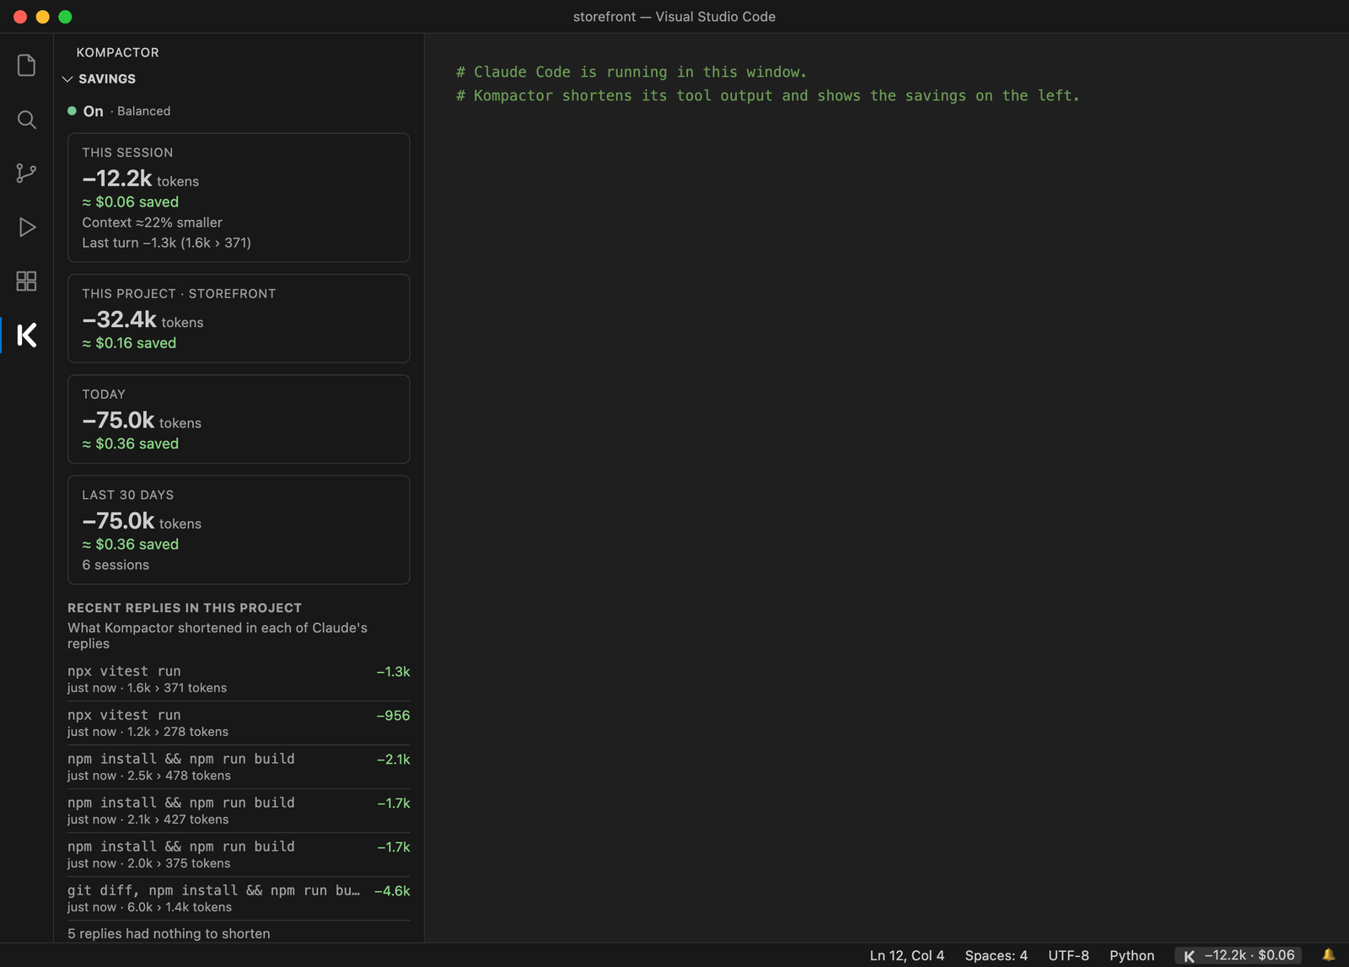Click the Balanced mode label
The width and height of the screenshot is (1349, 967).
(x=143, y=111)
